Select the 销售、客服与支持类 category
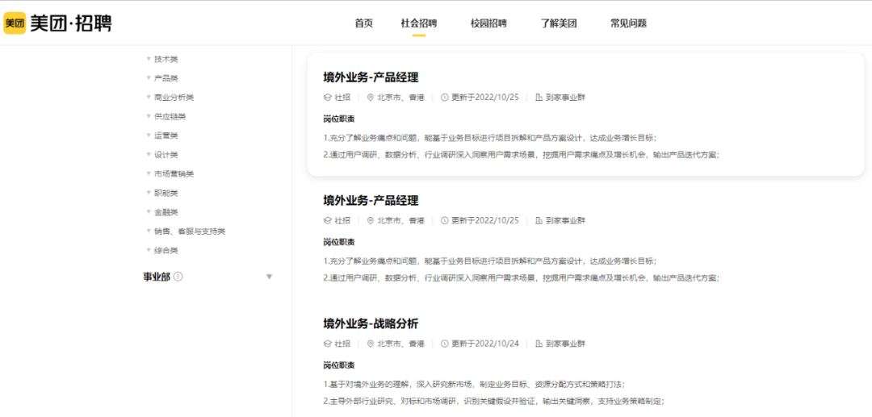 (x=189, y=231)
